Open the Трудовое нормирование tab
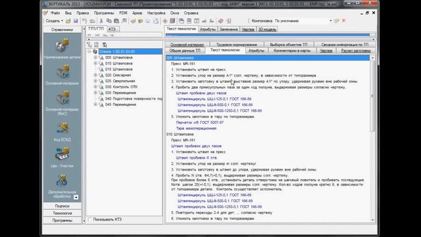The image size is (421, 237). click(236, 45)
